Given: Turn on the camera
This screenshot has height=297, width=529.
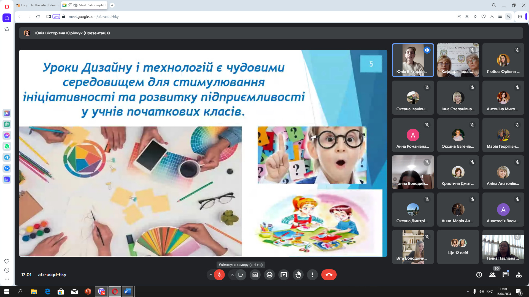Looking at the screenshot, I should pyautogui.click(x=241, y=275).
